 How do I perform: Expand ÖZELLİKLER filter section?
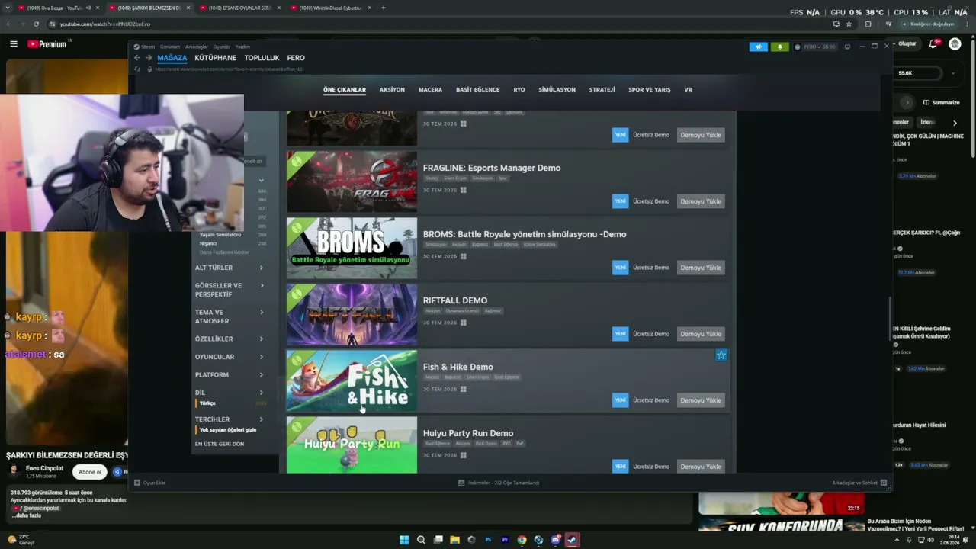(229, 339)
